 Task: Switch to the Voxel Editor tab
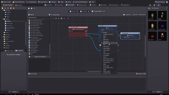[x=59, y=5]
